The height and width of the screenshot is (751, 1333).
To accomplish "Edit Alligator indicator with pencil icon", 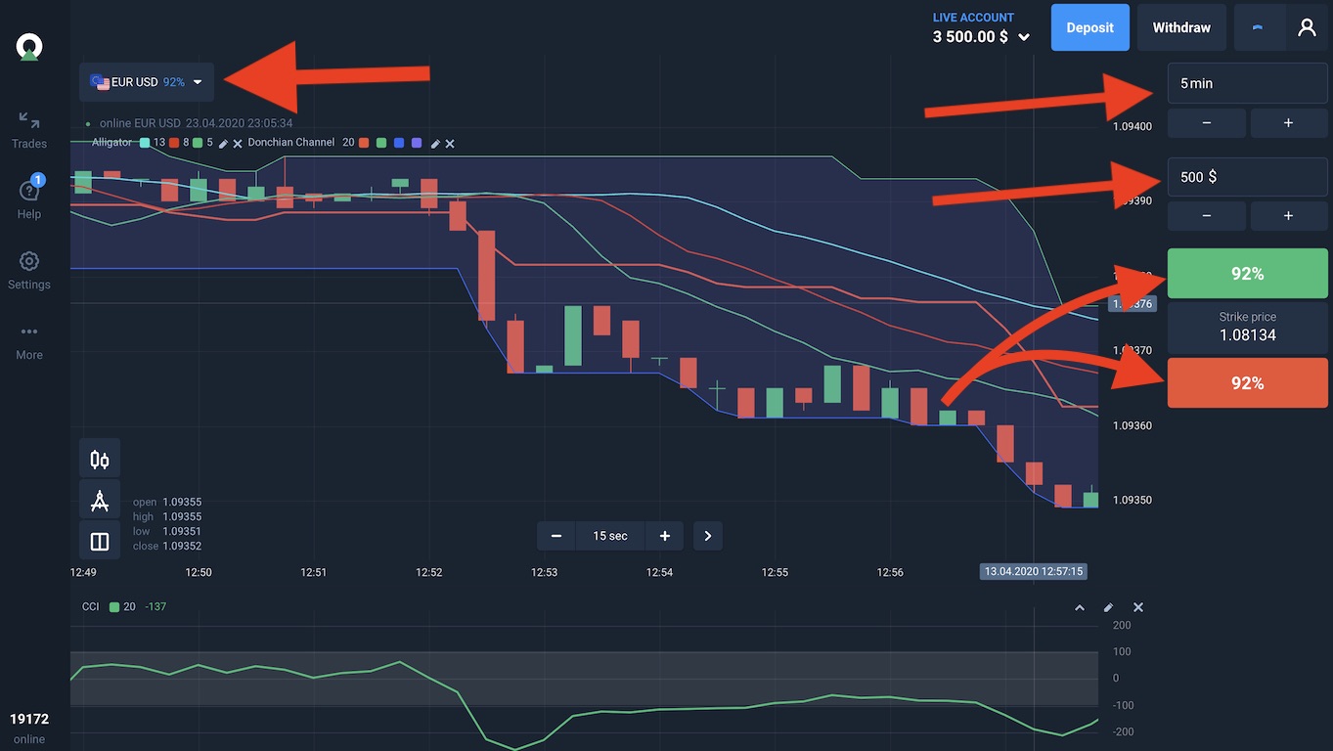I will [x=223, y=143].
